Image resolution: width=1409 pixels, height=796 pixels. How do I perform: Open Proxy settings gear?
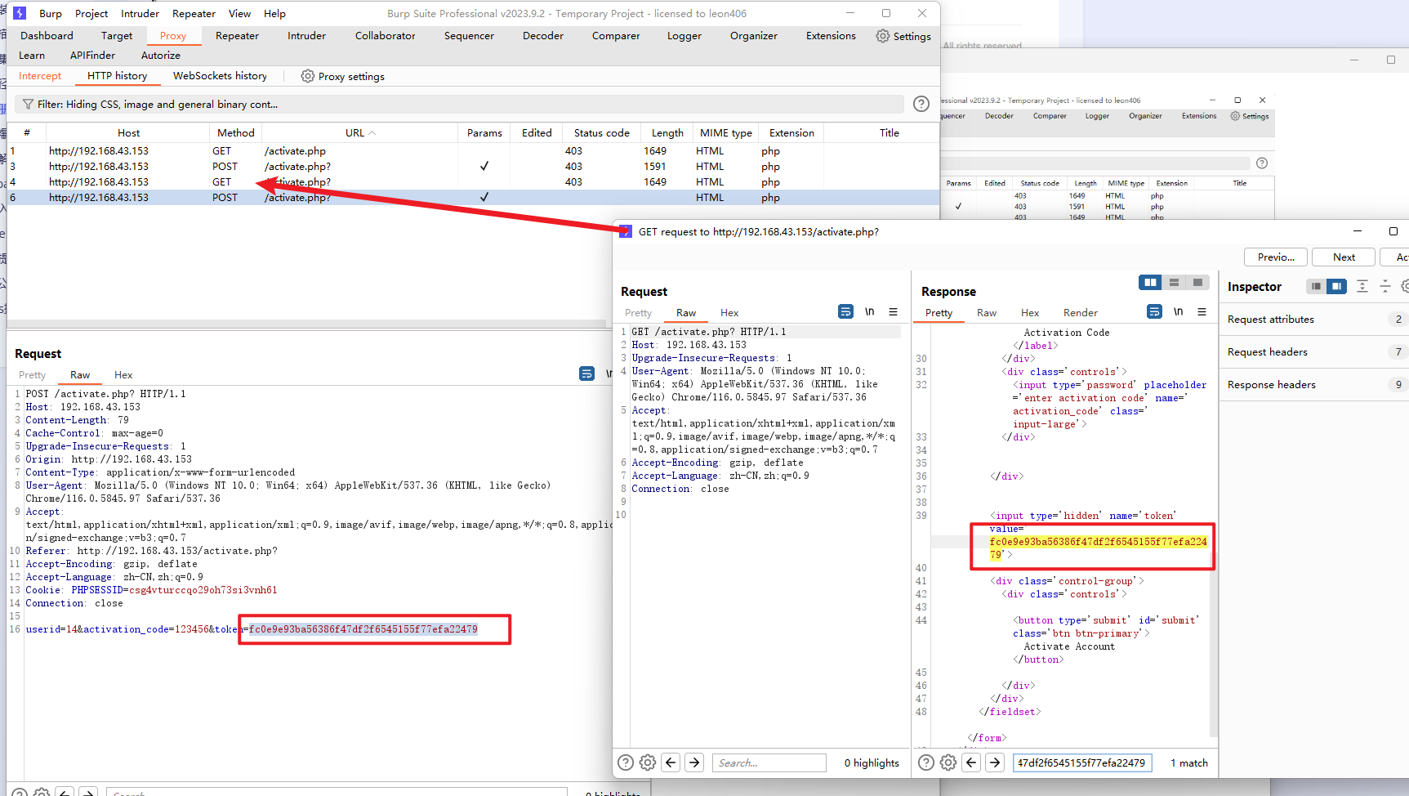(307, 76)
